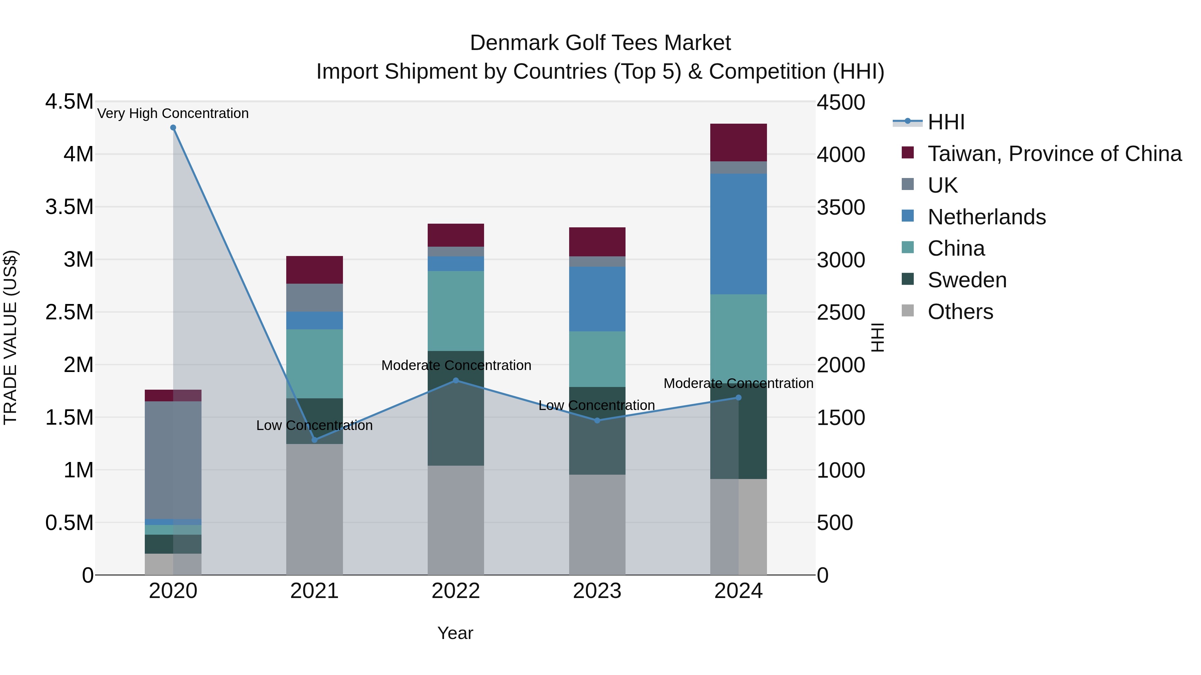Click the TRADE VALUE (US$) axis title

[x=10, y=337]
